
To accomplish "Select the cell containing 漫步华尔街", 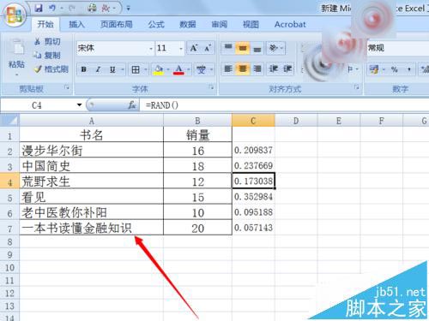I will [x=91, y=151].
